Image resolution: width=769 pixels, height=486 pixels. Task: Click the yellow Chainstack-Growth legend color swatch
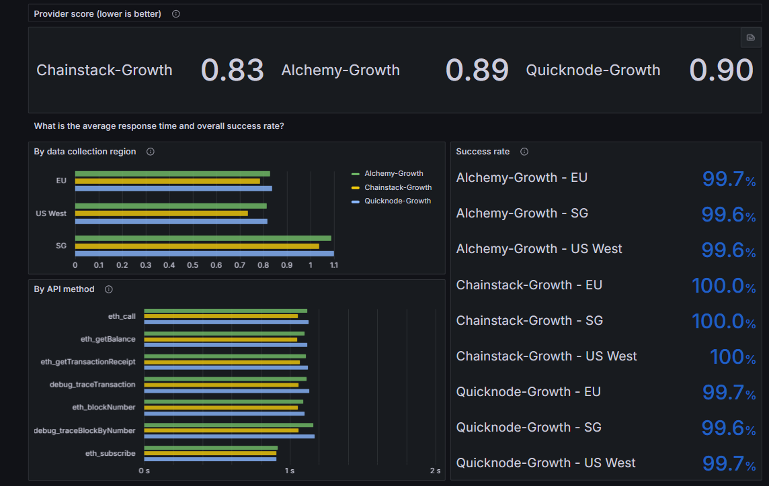(x=356, y=188)
